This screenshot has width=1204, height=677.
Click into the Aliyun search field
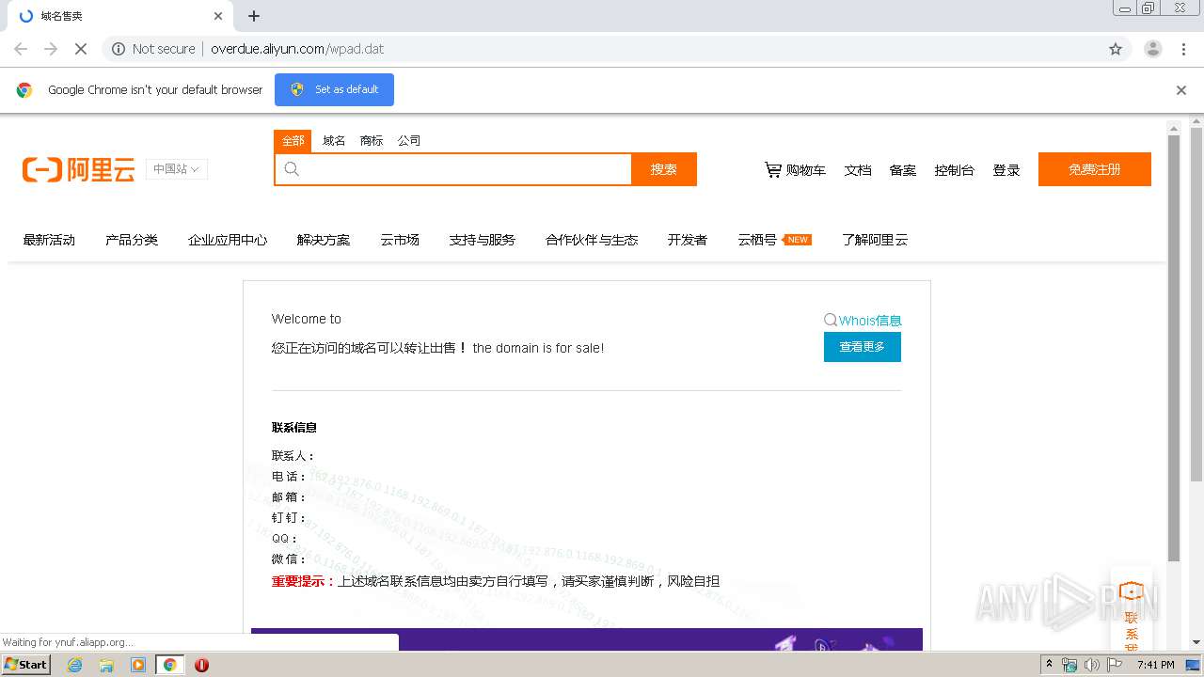[x=453, y=169]
